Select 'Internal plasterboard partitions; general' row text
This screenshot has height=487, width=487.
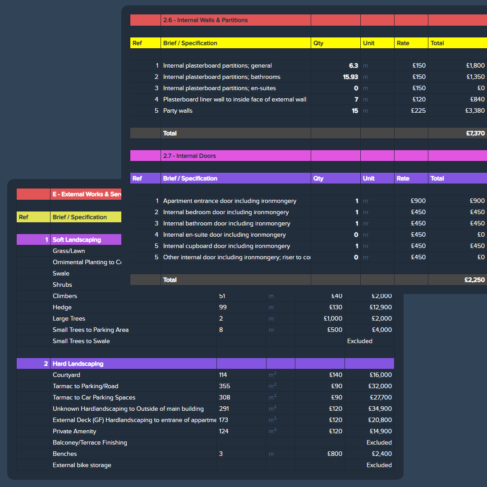pos(217,65)
